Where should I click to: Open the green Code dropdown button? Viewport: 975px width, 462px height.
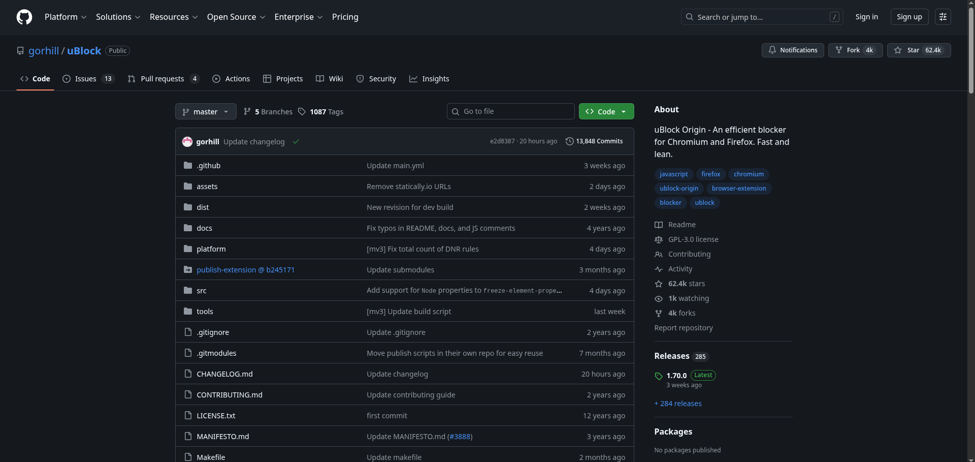pos(606,112)
